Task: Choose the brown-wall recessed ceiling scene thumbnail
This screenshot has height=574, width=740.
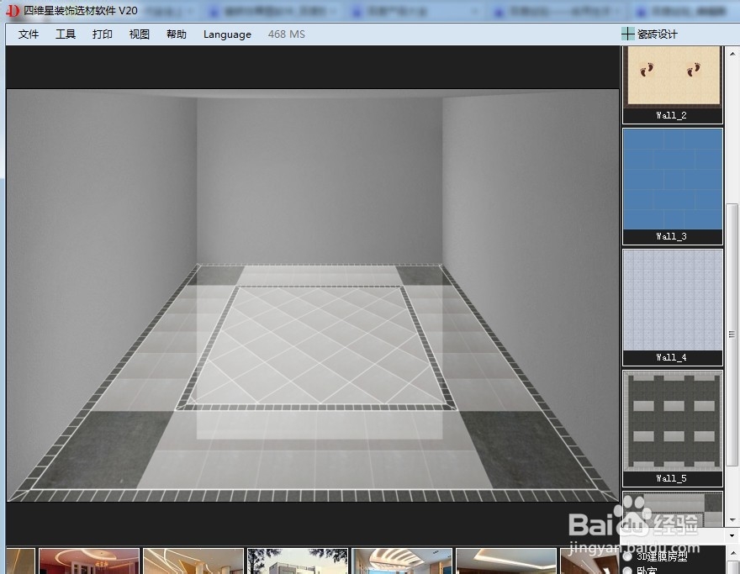Action: tap(506, 561)
